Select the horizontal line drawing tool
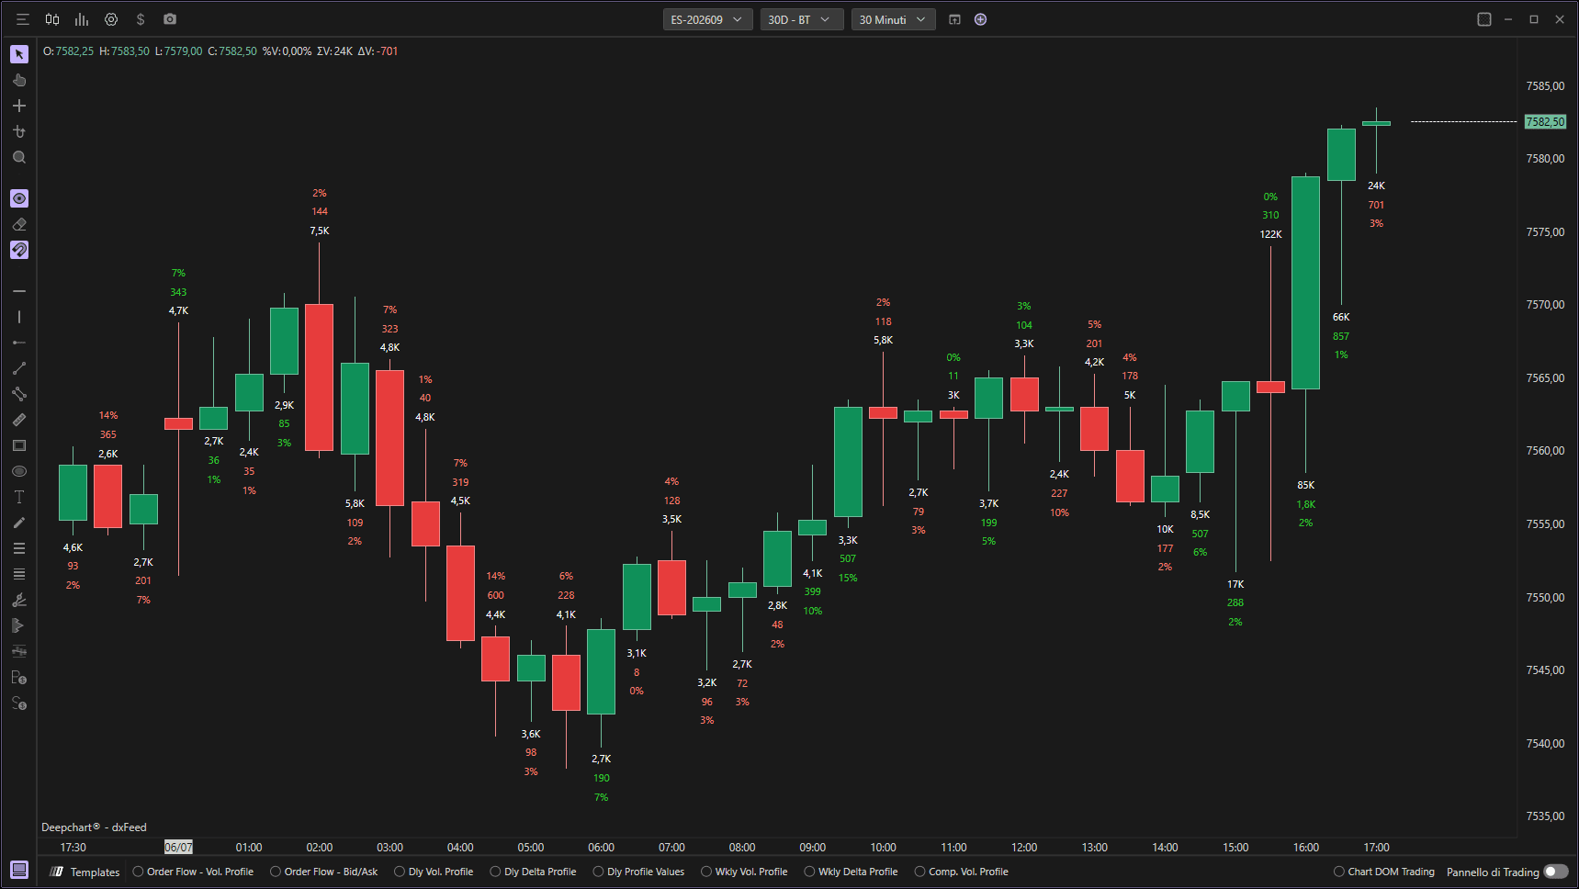Viewport: 1579px width, 889px height. coord(19,291)
